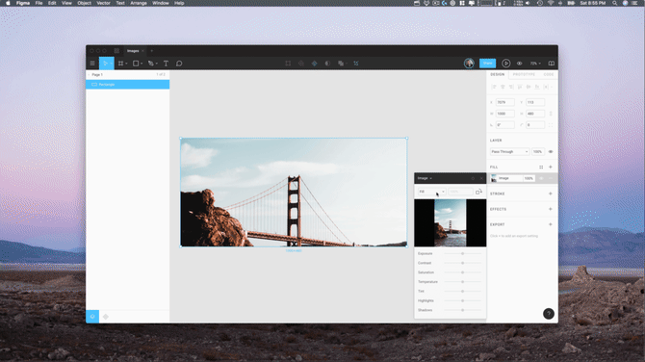Select the Rectangle layer in layers panel
Screen dimensions: 645x362
click(127, 85)
